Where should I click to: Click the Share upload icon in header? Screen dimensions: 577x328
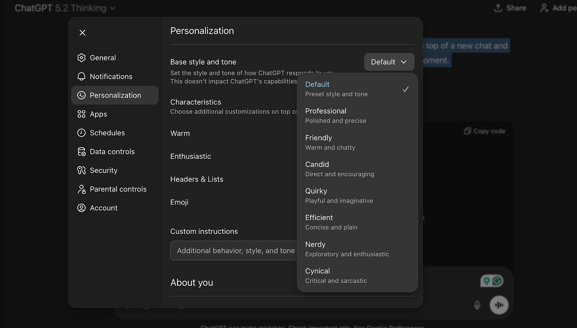click(498, 8)
